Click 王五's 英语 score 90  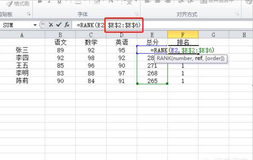(121, 65)
